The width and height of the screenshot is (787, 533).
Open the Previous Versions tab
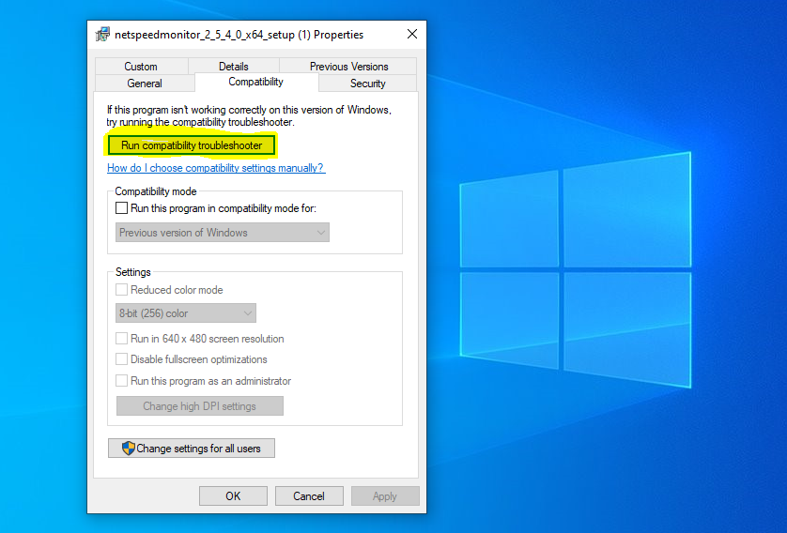[348, 67]
